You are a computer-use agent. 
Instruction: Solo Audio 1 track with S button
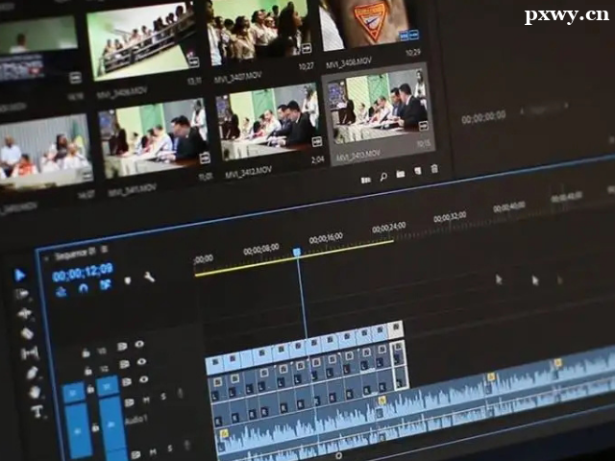click(163, 397)
